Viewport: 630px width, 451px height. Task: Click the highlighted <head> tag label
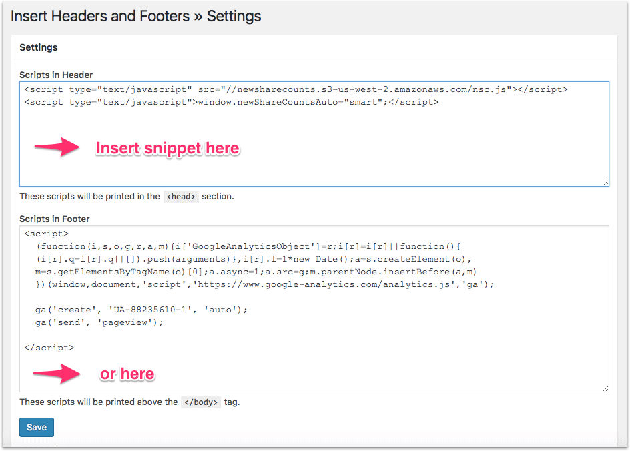[x=181, y=196]
